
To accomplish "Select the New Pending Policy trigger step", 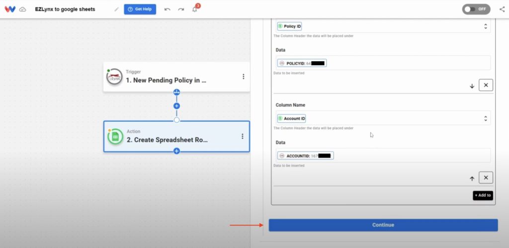I will (176, 77).
